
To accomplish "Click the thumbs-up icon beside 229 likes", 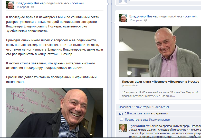I will point(121,113).
